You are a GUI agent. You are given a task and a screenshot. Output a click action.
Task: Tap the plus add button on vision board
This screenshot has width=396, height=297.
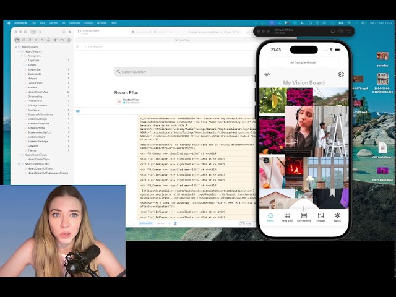pyautogui.click(x=304, y=209)
